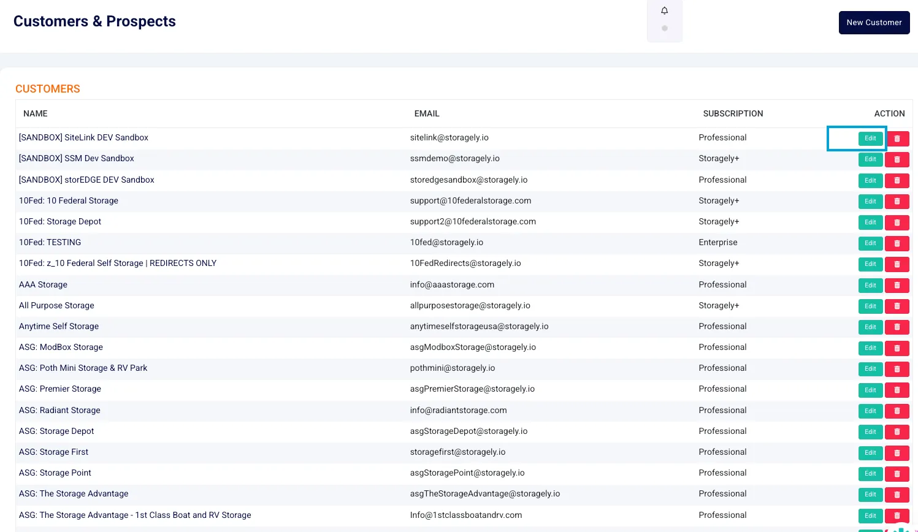Delete the Anytime Self Storage customer

(897, 327)
